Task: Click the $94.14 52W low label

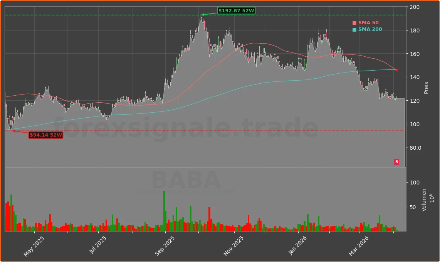Action: pos(45,135)
